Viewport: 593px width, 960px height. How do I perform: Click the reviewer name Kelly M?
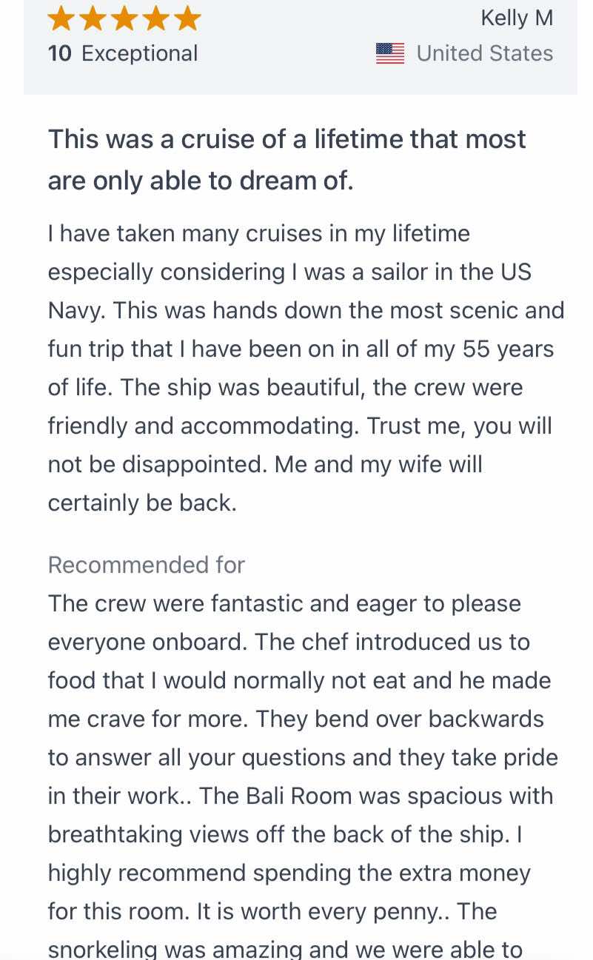pyautogui.click(x=517, y=18)
